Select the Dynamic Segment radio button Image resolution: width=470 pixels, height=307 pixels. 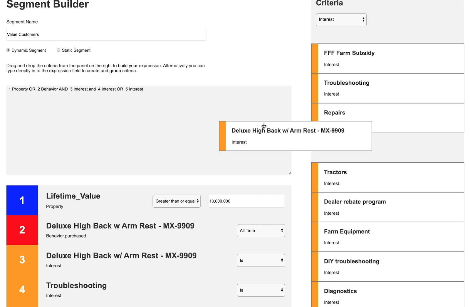click(x=8, y=50)
